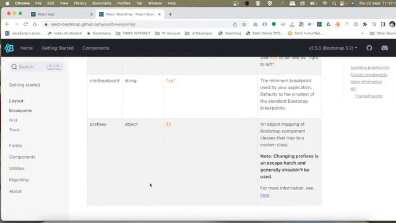Open Chrome side panel icon
The image size is (396, 223).
click(x=383, y=24)
